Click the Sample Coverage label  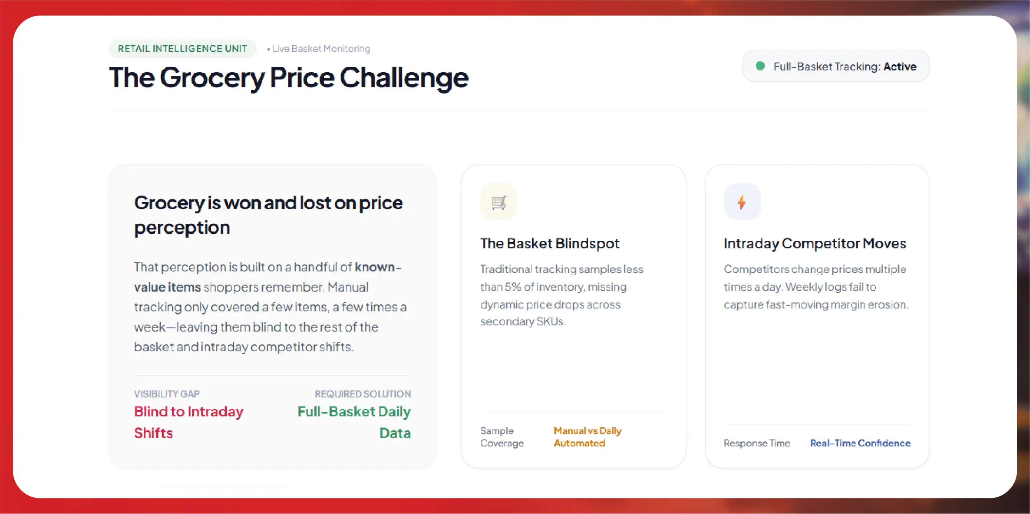(502, 437)
